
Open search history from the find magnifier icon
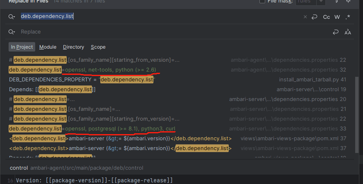(x=11, y=17)
